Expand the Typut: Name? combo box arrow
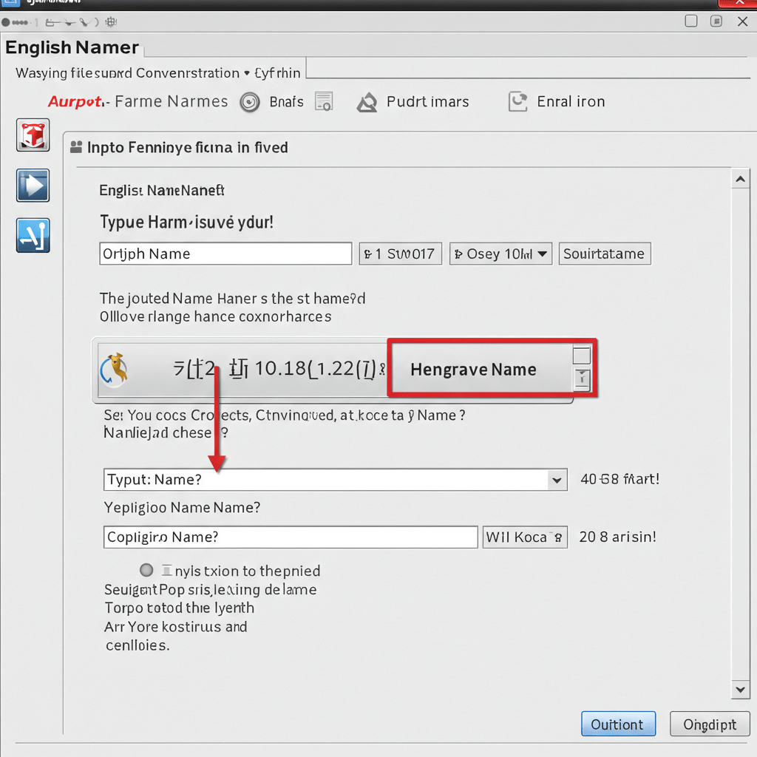 557,480
